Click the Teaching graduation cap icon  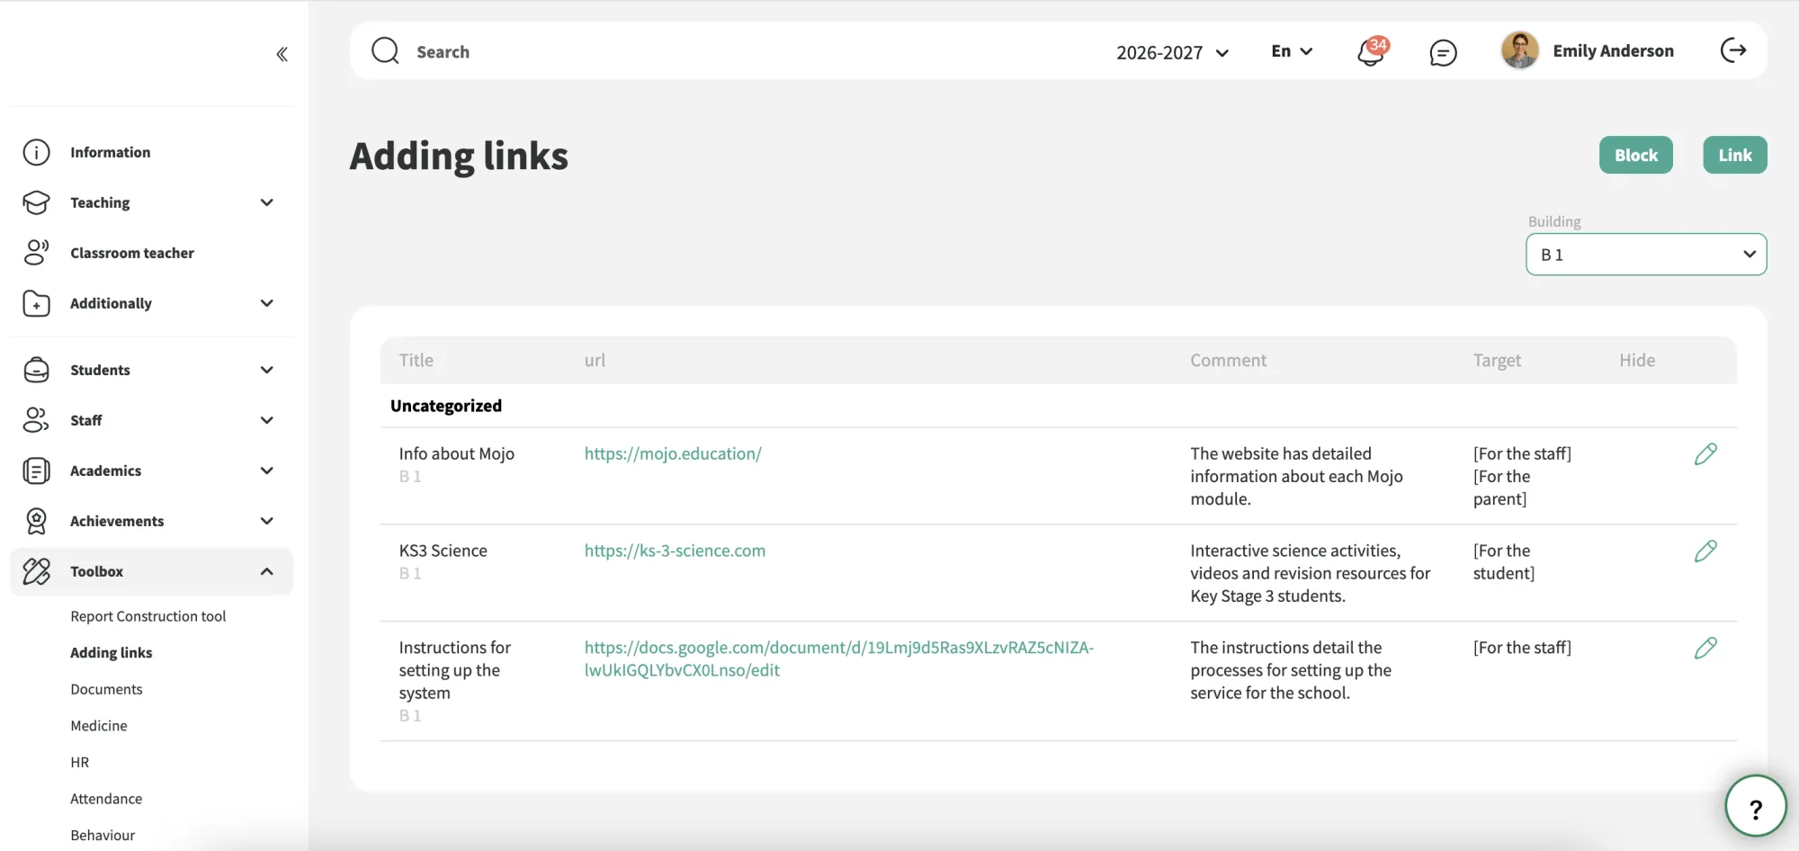(x=36, y=202)
